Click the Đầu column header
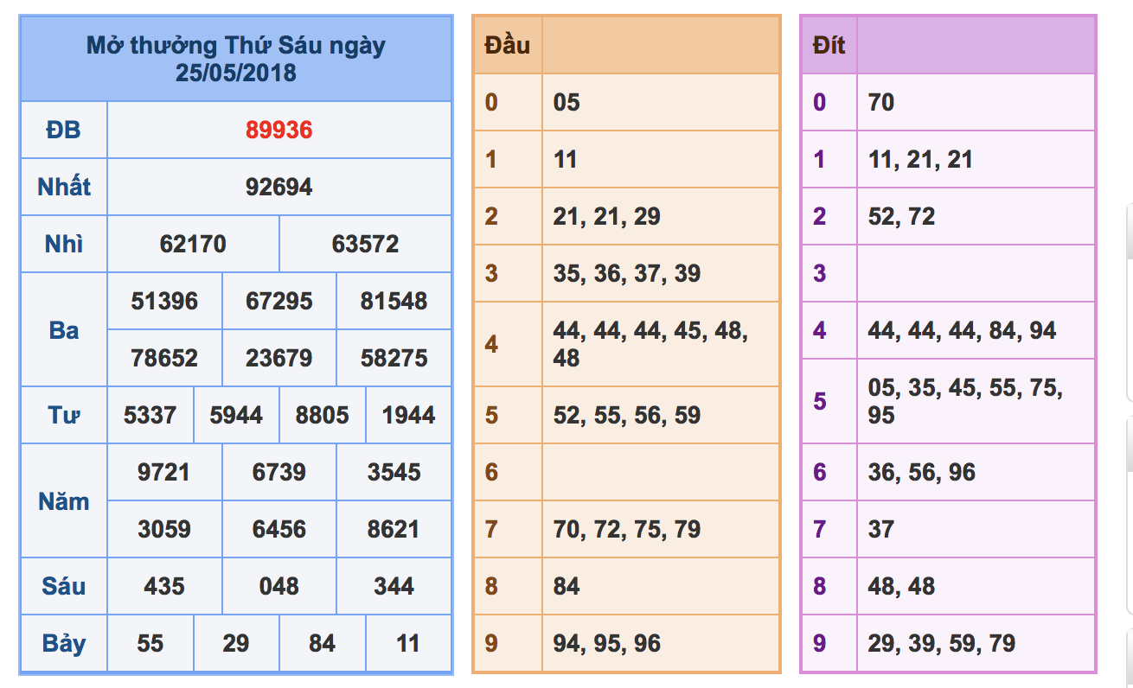 [x=507, y=45]
